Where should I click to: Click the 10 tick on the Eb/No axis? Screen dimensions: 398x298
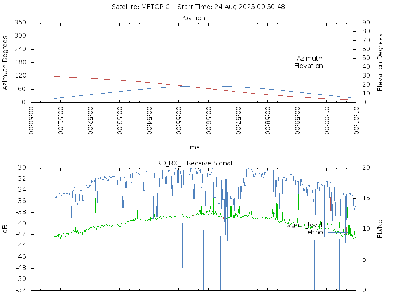click(x=366, y=229)
